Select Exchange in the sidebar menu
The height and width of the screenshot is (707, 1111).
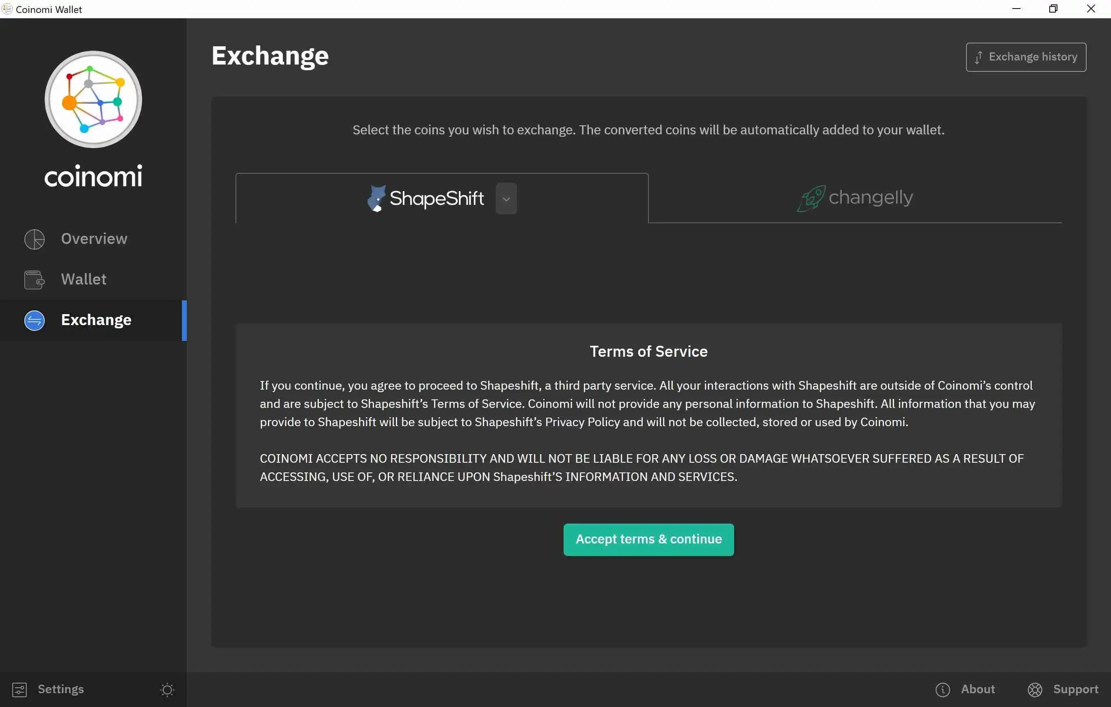tap(93, 320)
